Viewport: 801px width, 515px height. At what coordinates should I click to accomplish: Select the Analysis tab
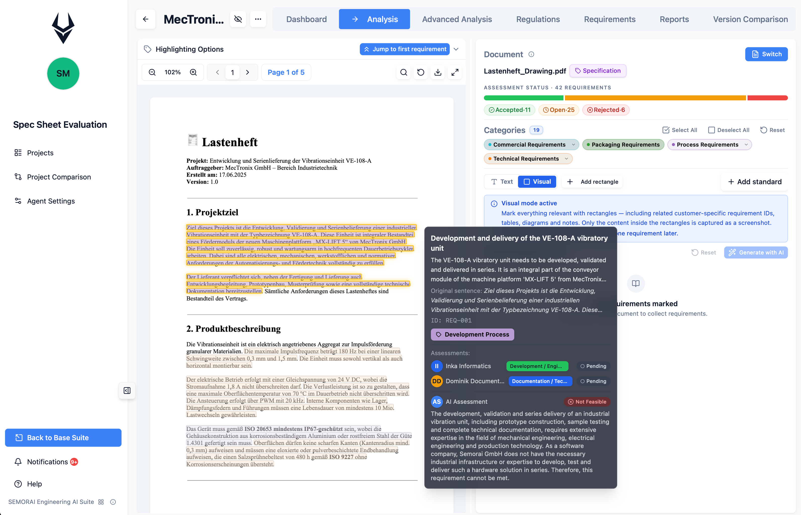374,19
